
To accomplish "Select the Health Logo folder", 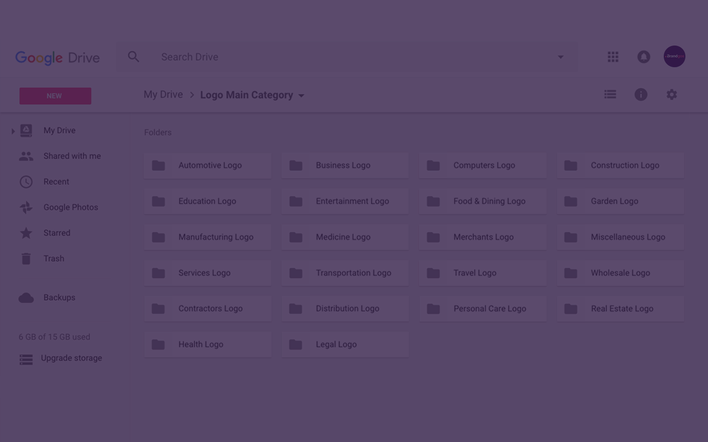I will pyautogui.click(x=208, y=344).
